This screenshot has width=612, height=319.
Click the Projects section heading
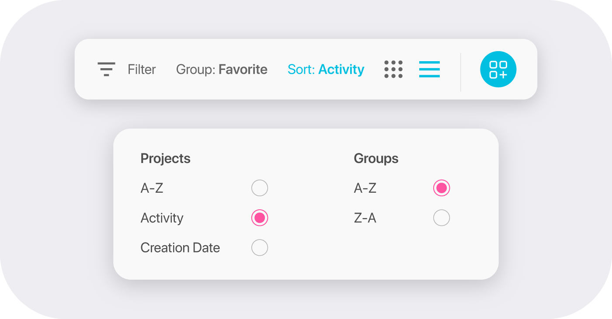[165, 158]
